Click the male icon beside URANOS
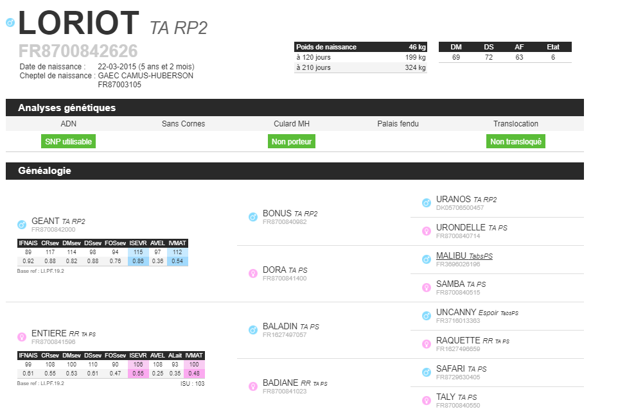Screen dimensions: 618x414 [426, 203]
